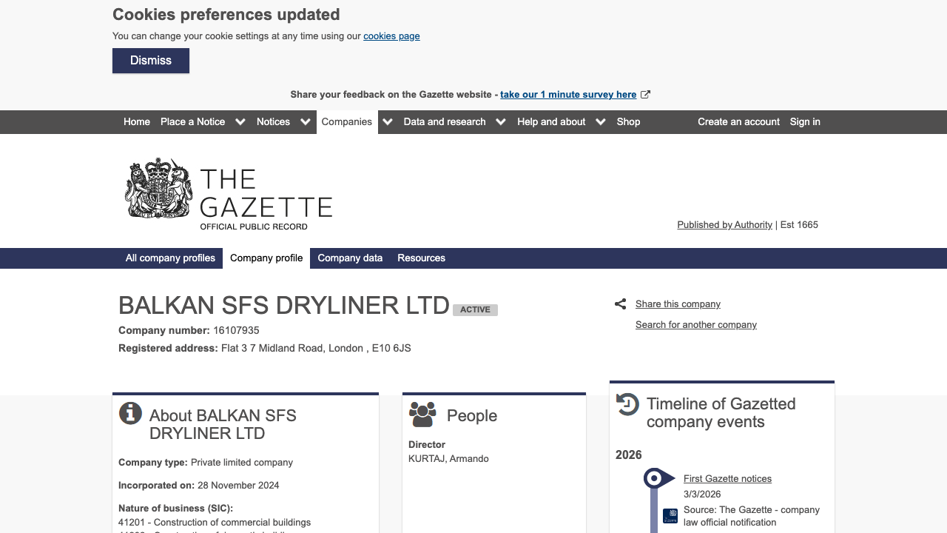The height and width of the screenshot is (533, 947).
Task: Click the People panel group icon
Action: 422,415
